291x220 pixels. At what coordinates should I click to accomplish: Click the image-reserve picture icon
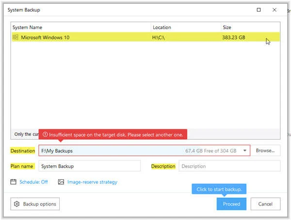pos(61,182)
